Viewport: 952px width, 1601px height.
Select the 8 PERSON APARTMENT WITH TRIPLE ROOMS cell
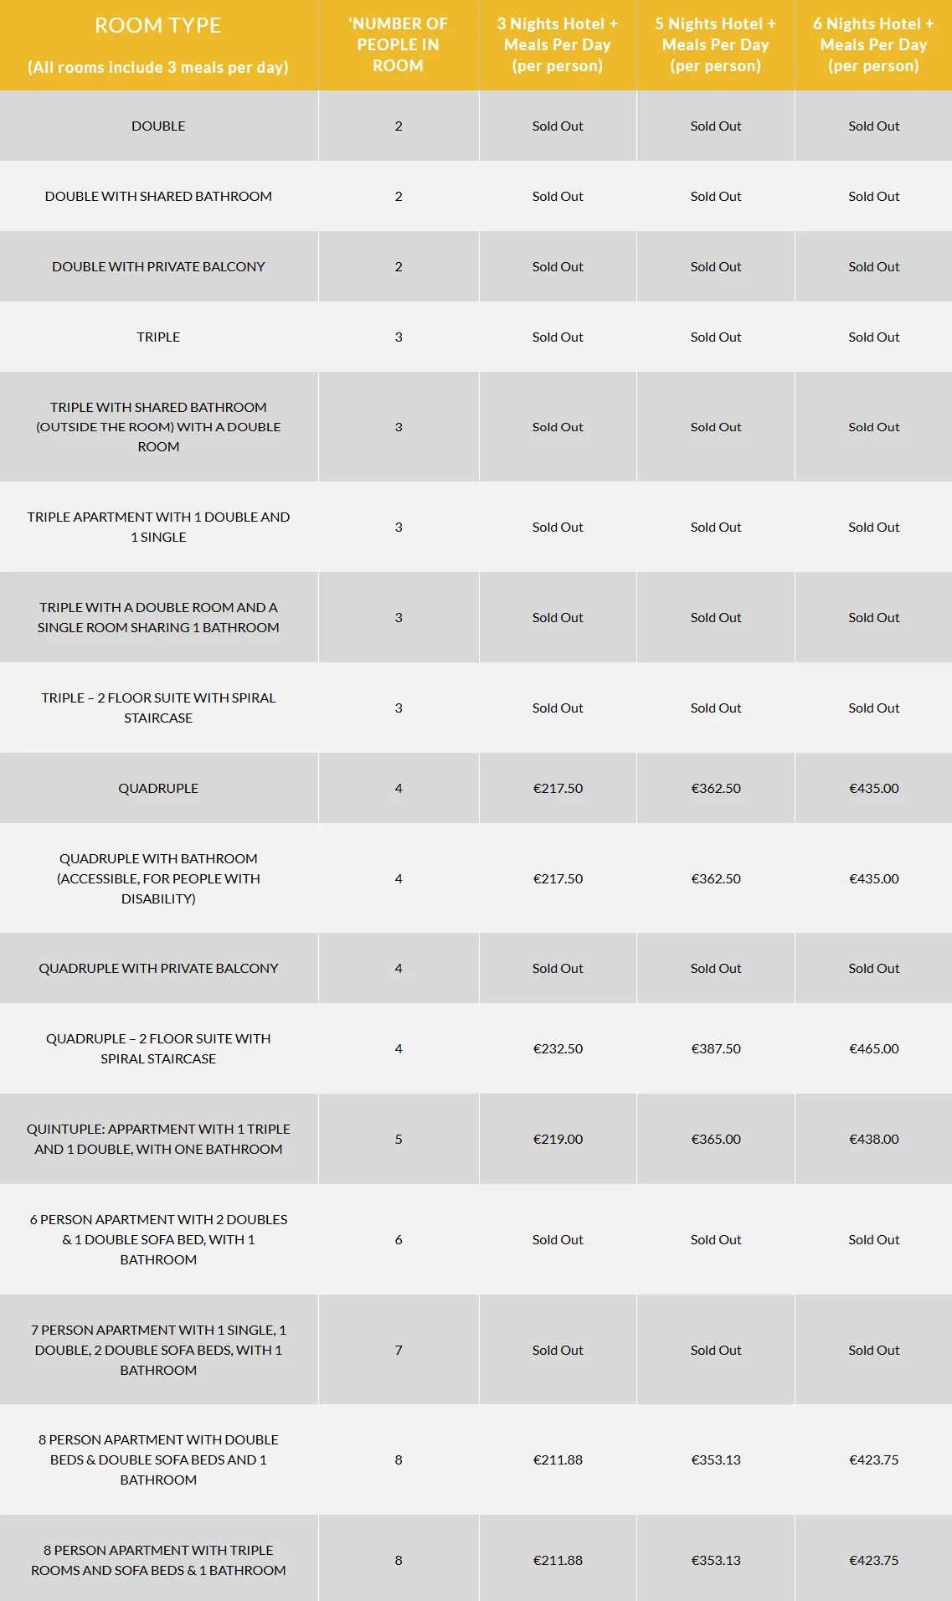pos(158,1560)
